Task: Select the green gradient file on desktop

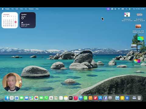Action: coord(141,40)
